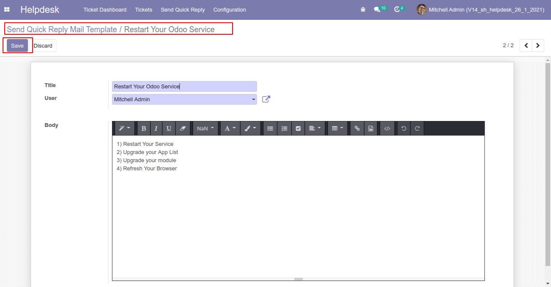Click the '1) Restart Your Service' line
The height and width of the screenshot is (287, 551).
coord(145,144)
